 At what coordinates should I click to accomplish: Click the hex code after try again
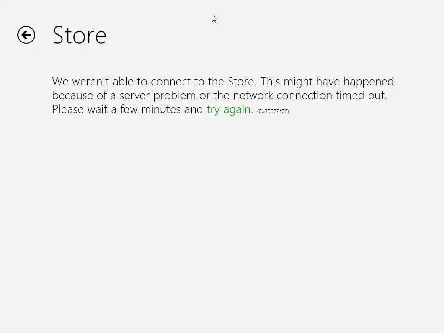(x=273, y=111)
